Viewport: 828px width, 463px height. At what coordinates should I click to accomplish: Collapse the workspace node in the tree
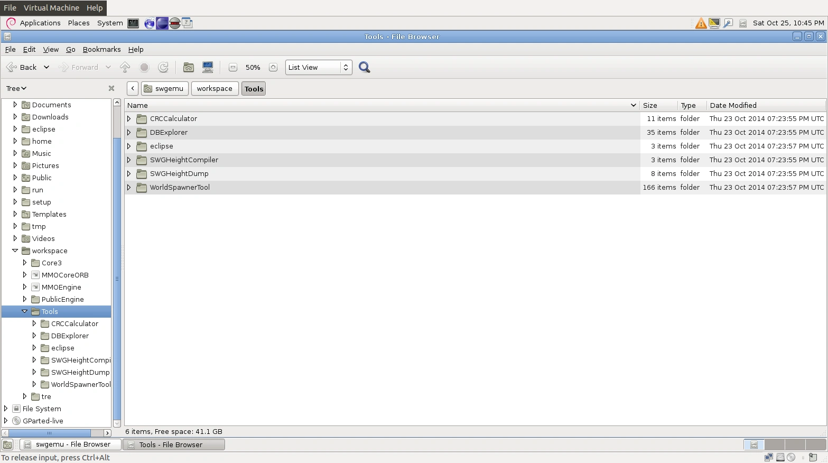tap(15, 251)
